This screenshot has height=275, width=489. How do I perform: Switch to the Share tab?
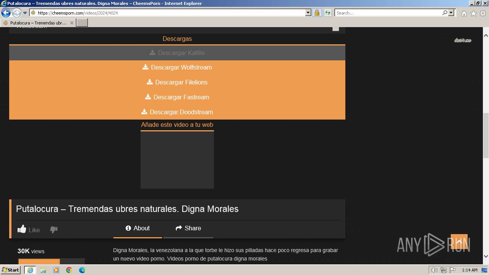[188, 228]
